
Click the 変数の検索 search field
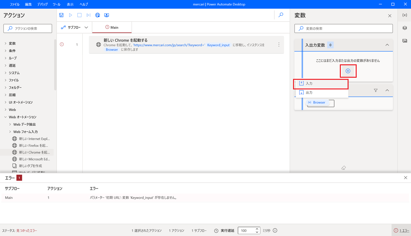click(344, 28)
